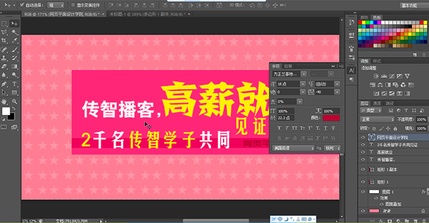429x223 pixels.
Task: Open the layer blend mode dropdown 正常
Action: (377, 119)
